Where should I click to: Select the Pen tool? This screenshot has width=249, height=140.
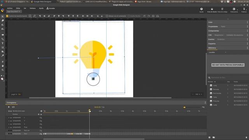[x=3, y=39]
